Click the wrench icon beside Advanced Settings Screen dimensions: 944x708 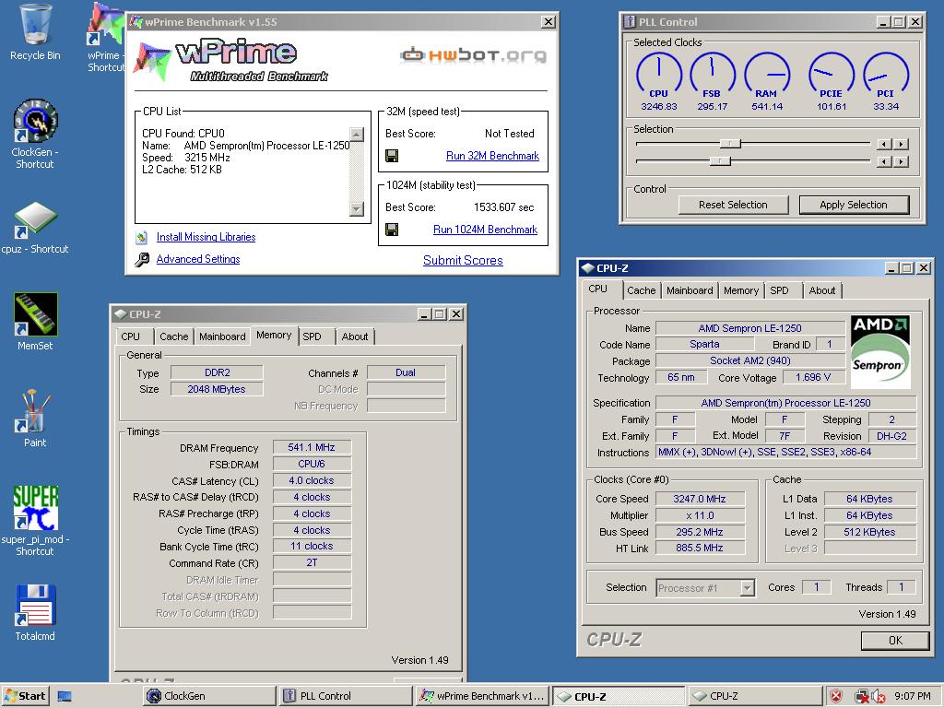coord(142,259)
